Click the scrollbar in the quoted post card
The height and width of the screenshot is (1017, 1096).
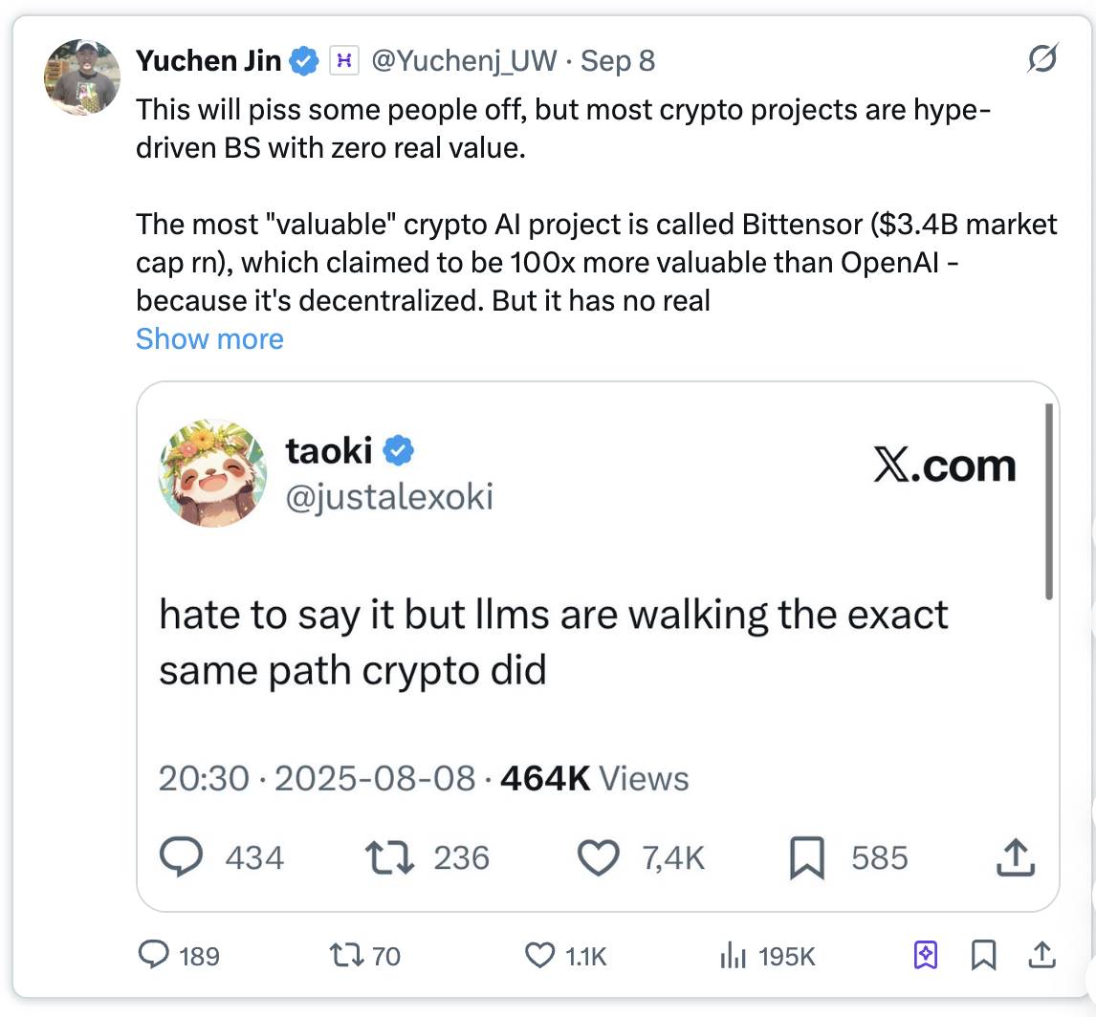pos(1048,502)
